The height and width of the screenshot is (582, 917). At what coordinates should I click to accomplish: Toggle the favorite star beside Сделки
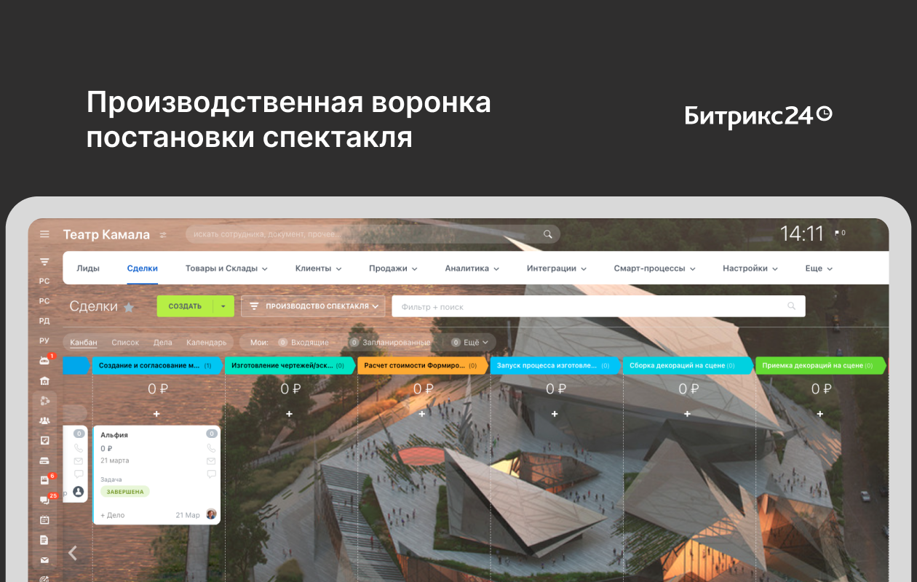click(129, 307)
